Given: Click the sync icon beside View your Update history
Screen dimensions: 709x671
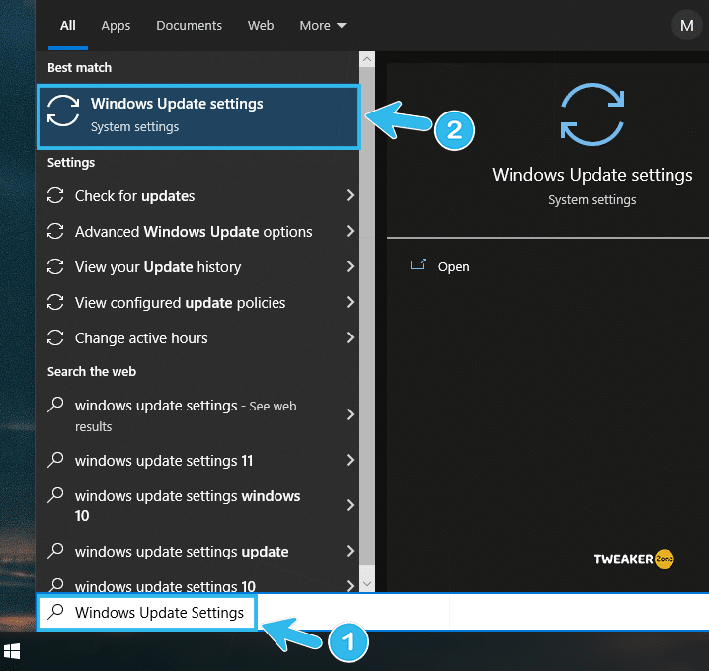Looking at the screenshot, I should pyautogui.click(x=55, y=266).
